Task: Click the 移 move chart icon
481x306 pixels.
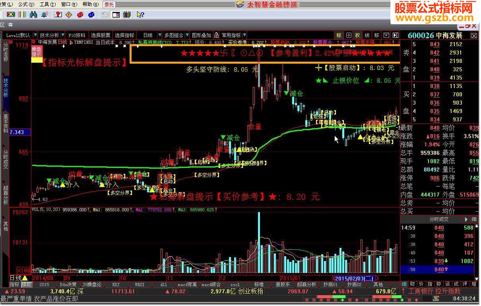Action: [x=376, y=35]
